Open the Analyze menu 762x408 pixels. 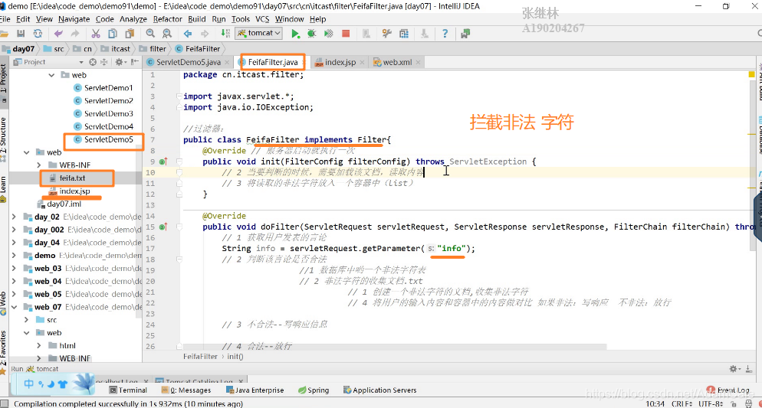pyautogui.click(x=133, y=19)
